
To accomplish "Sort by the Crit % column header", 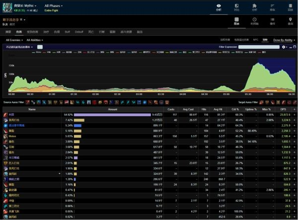I will coord(235,109).
